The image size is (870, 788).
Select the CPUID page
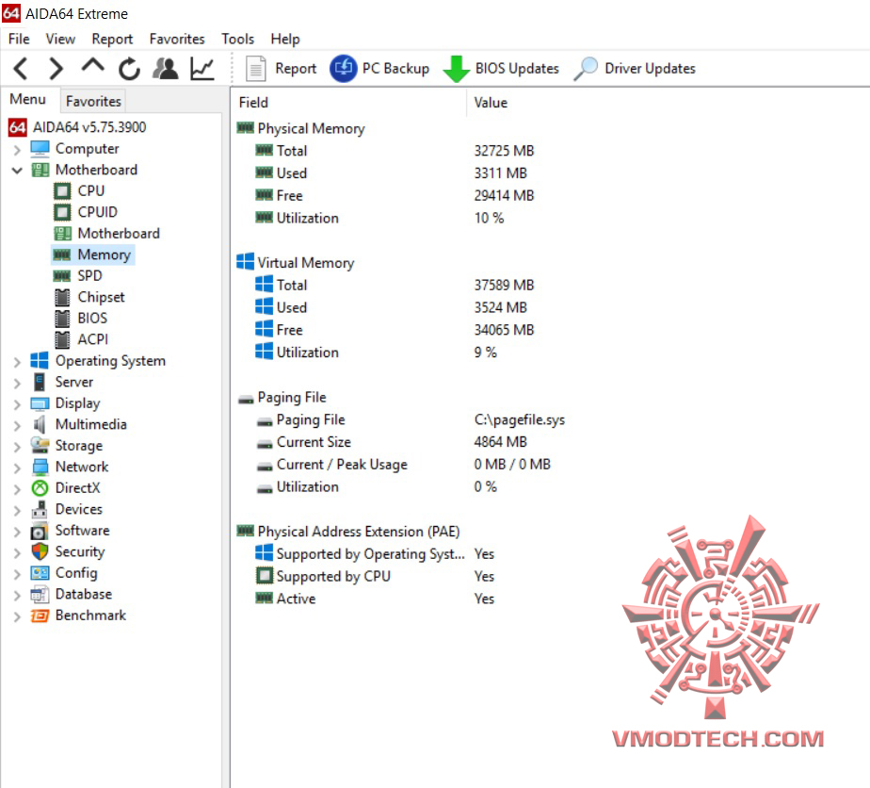pos(96,211)
